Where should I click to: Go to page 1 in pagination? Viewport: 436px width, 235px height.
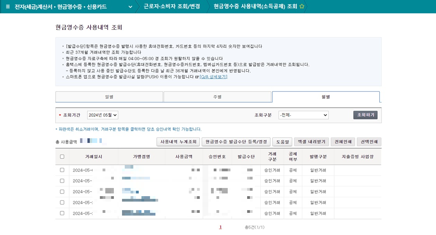click(220, 227)
